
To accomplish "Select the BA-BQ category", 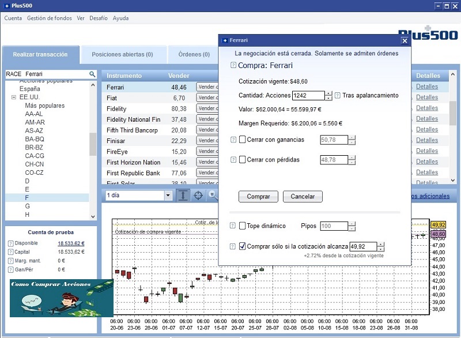I will [35, 139].
